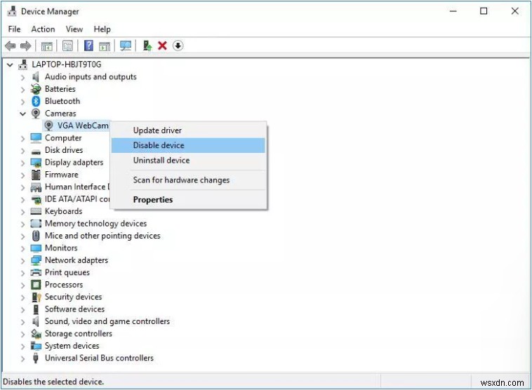Click the Audio inputs and outputs speaker icon
This screenshot has width=532, height=390.
coord(36,76)
